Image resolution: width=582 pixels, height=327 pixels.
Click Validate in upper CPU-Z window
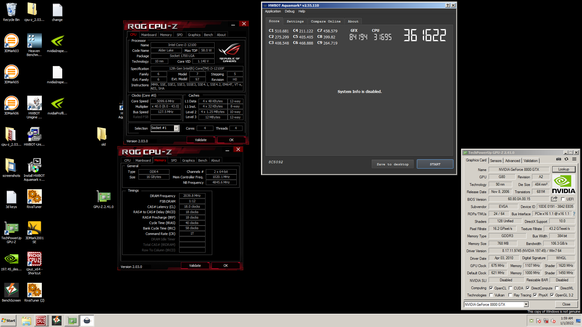201,140
